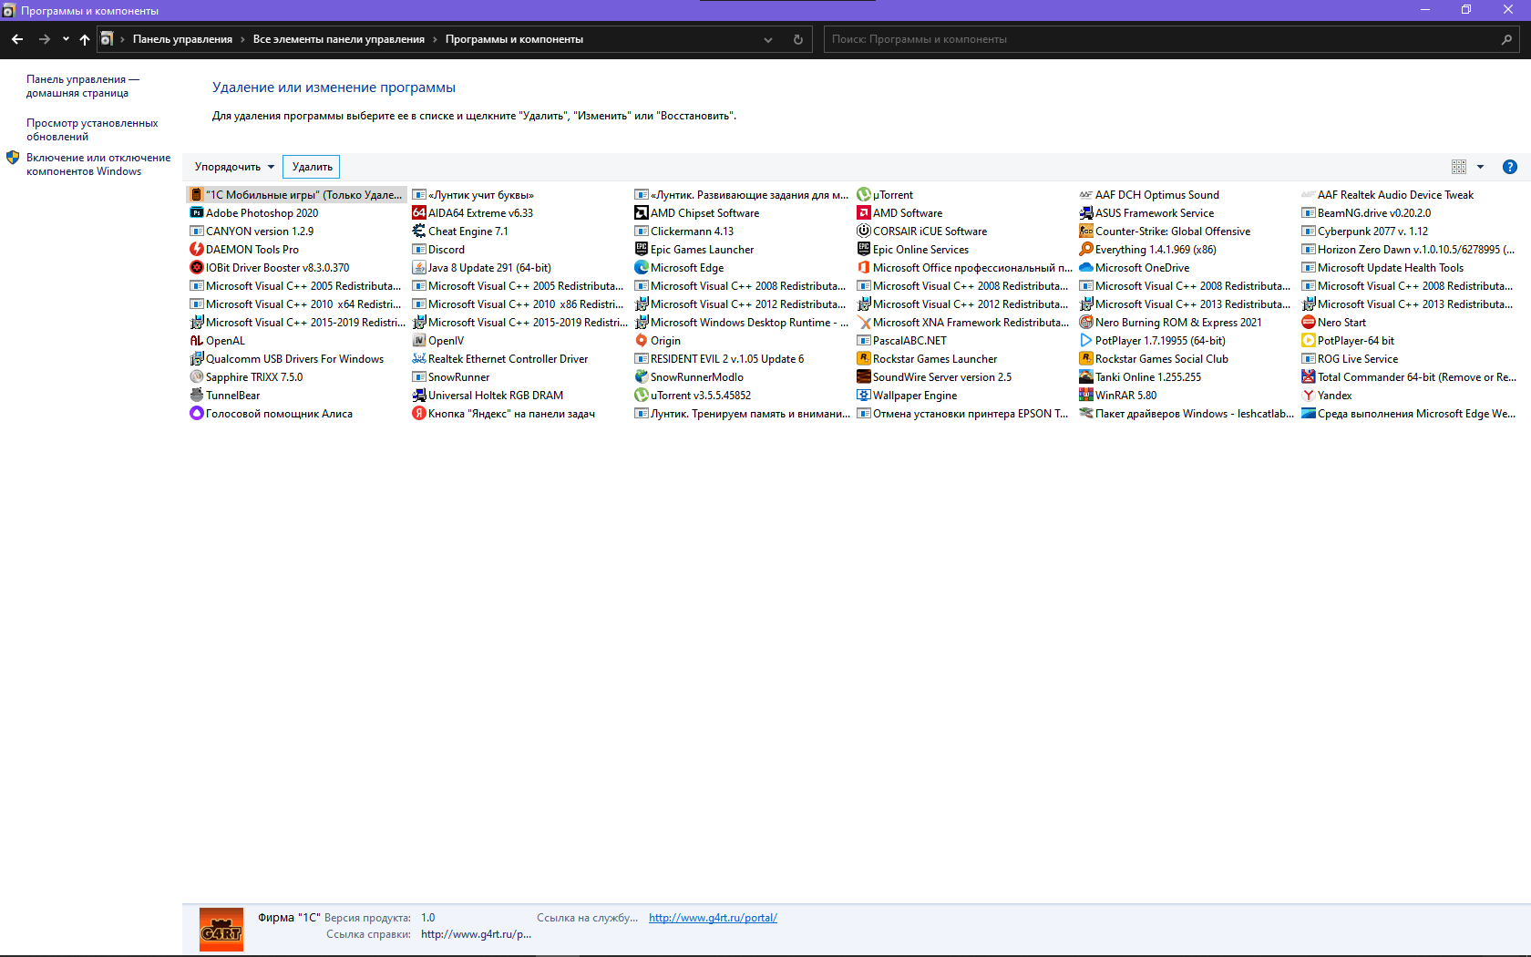
Task: Click the search programs input field
Action: tap(1162, 39)
